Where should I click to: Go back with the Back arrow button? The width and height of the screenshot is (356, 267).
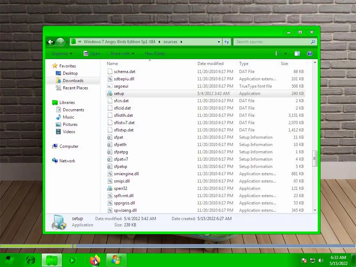51,42
